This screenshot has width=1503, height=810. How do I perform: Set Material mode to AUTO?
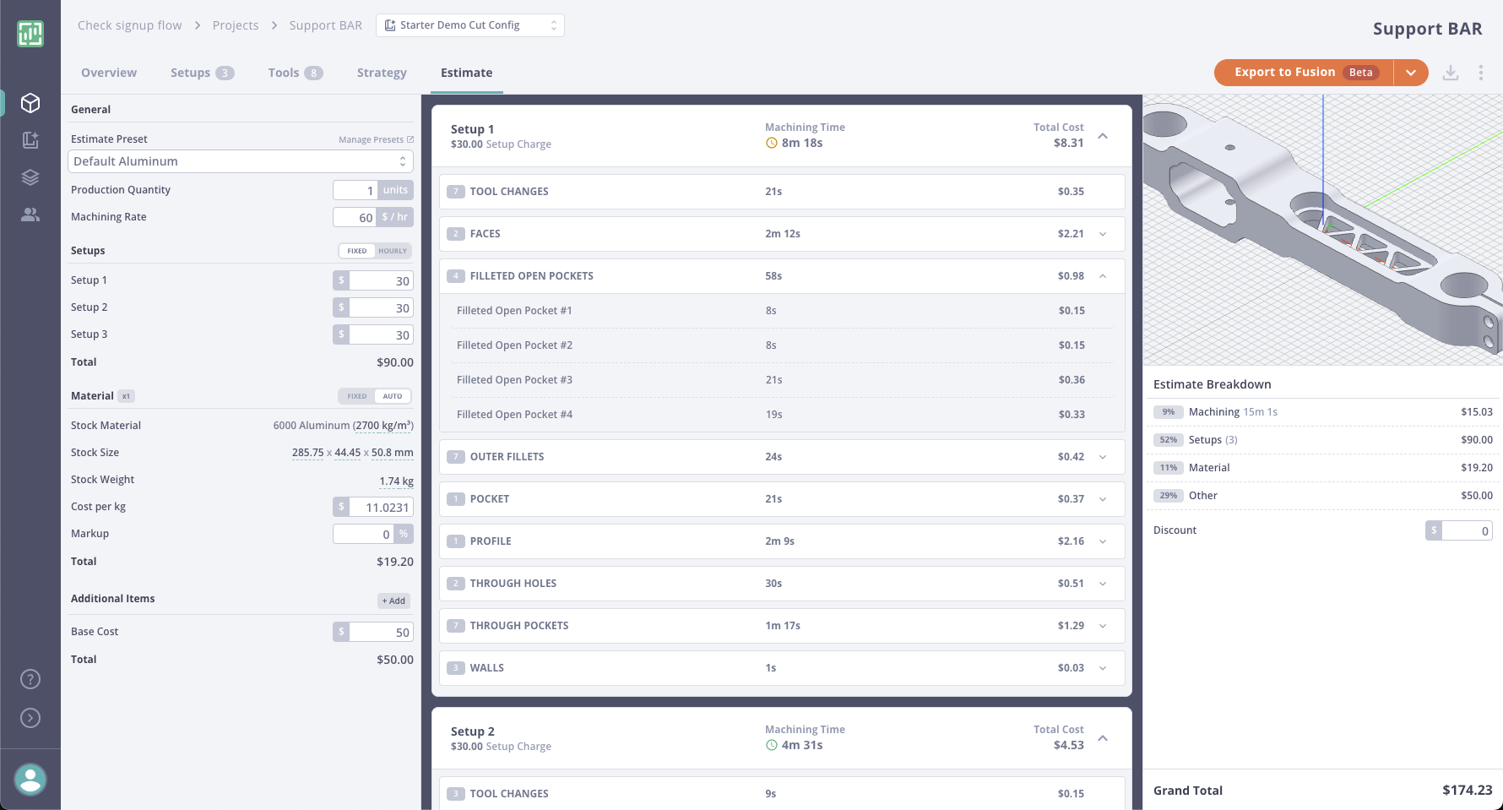point(392,395)
